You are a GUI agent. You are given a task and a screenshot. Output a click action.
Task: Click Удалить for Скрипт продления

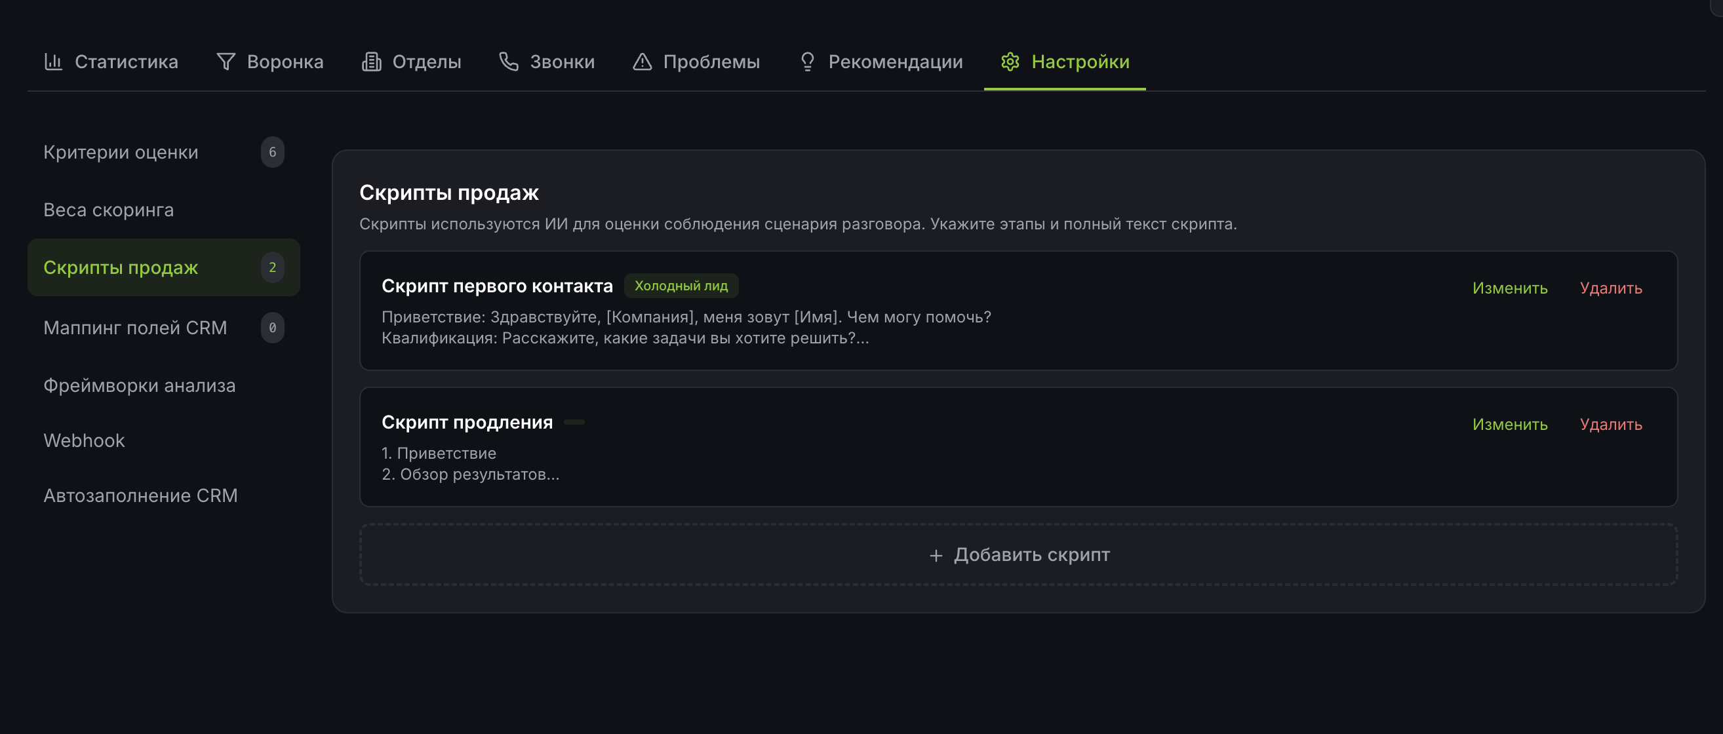click(1611, 425)
